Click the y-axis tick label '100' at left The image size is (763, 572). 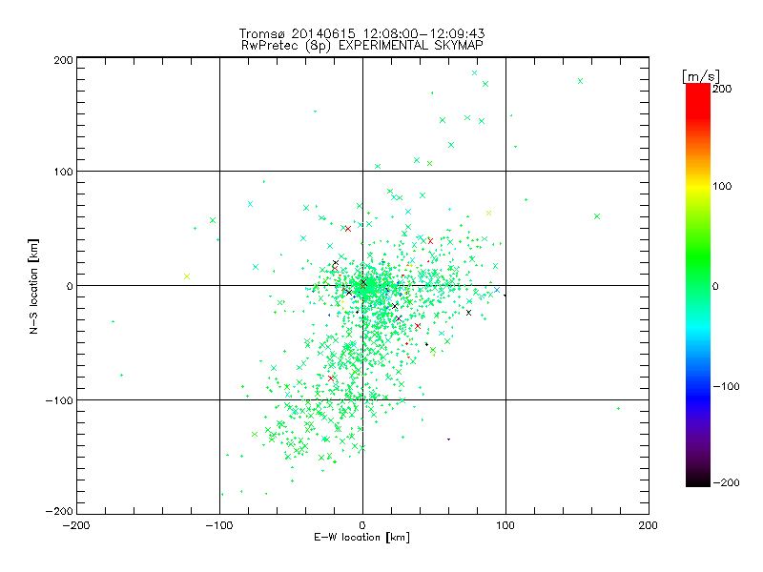point(63,172)
